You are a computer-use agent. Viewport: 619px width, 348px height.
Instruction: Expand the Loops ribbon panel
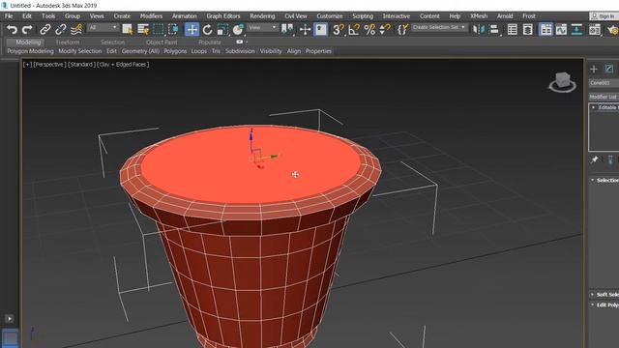click(198, 51)
